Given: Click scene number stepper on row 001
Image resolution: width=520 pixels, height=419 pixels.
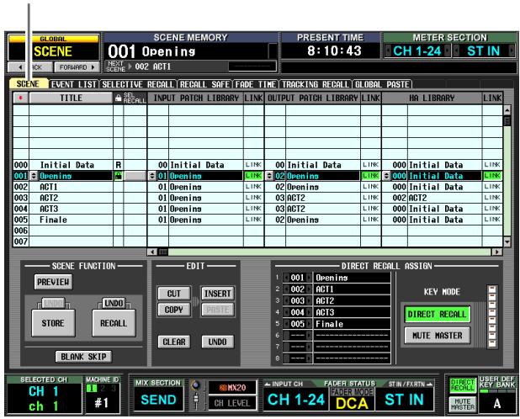Looking at the screenshot, I should tap(34, 176).
